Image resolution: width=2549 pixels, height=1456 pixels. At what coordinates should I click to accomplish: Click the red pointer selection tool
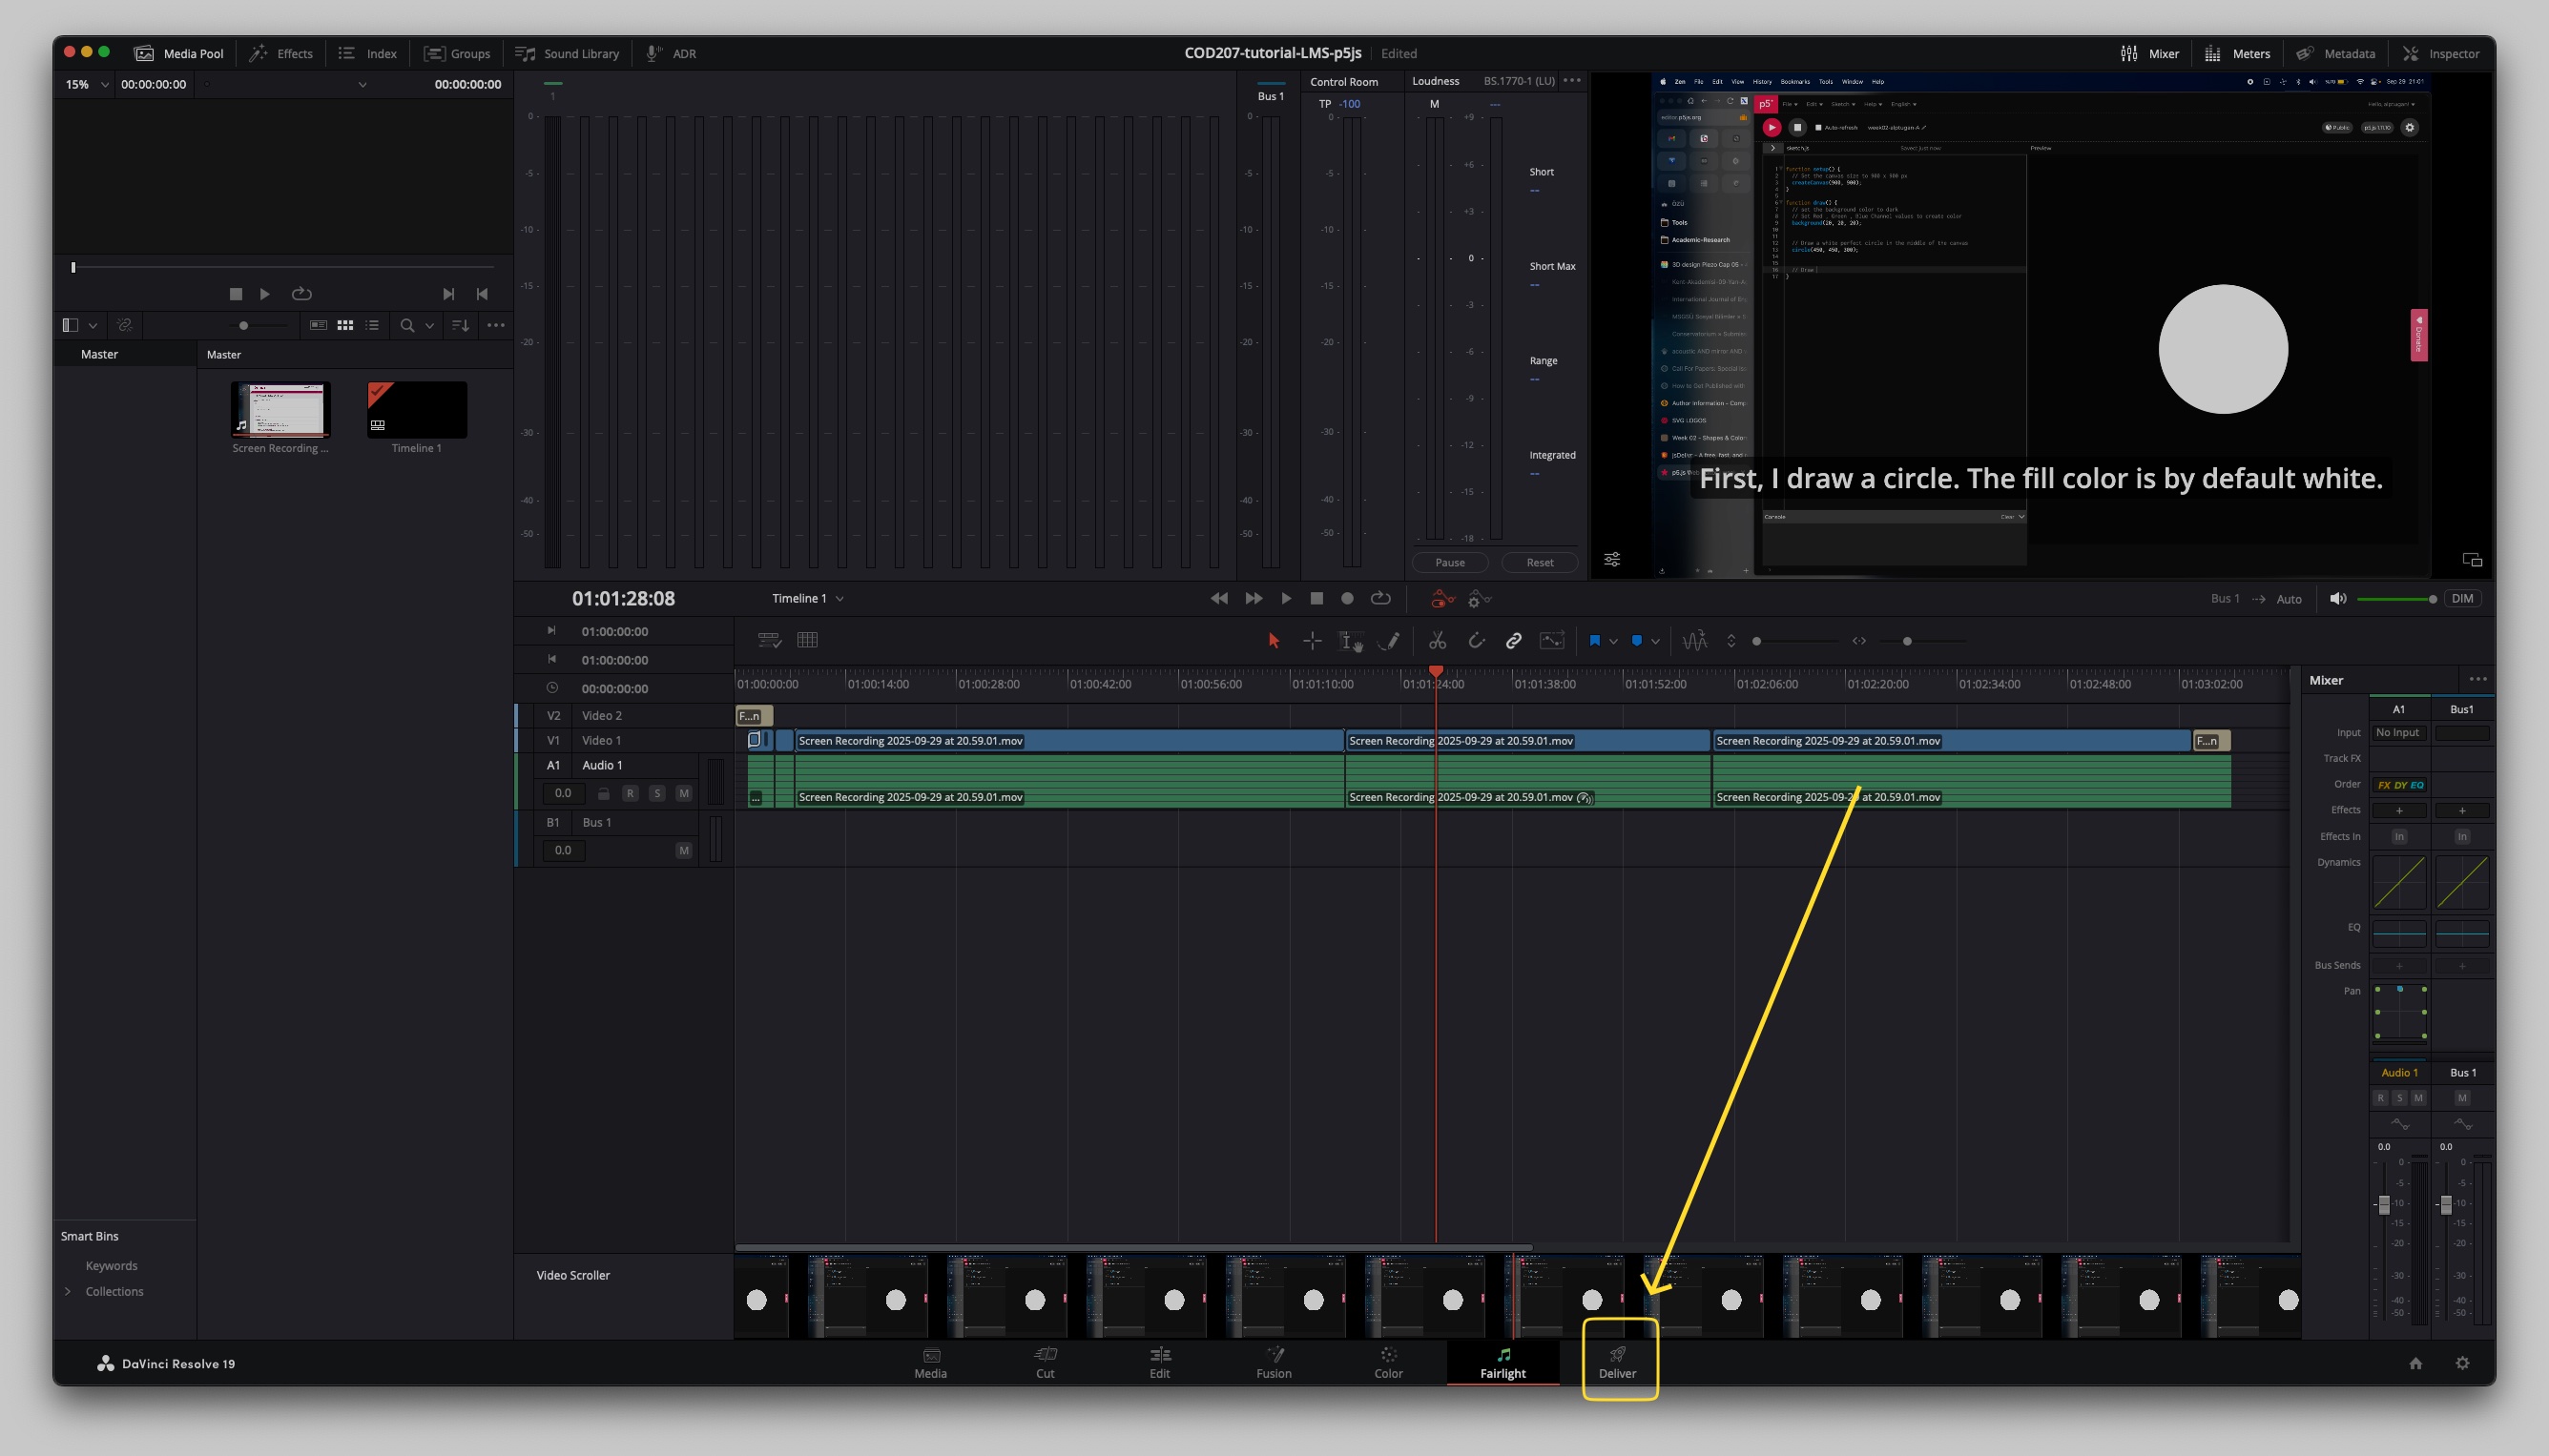pyautogui.click(x=1274, y=641)
